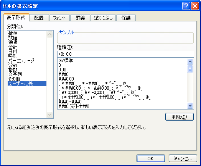Click the help question mark icon
The height and width of the screenshot is (166, 201).
[186, 6]
